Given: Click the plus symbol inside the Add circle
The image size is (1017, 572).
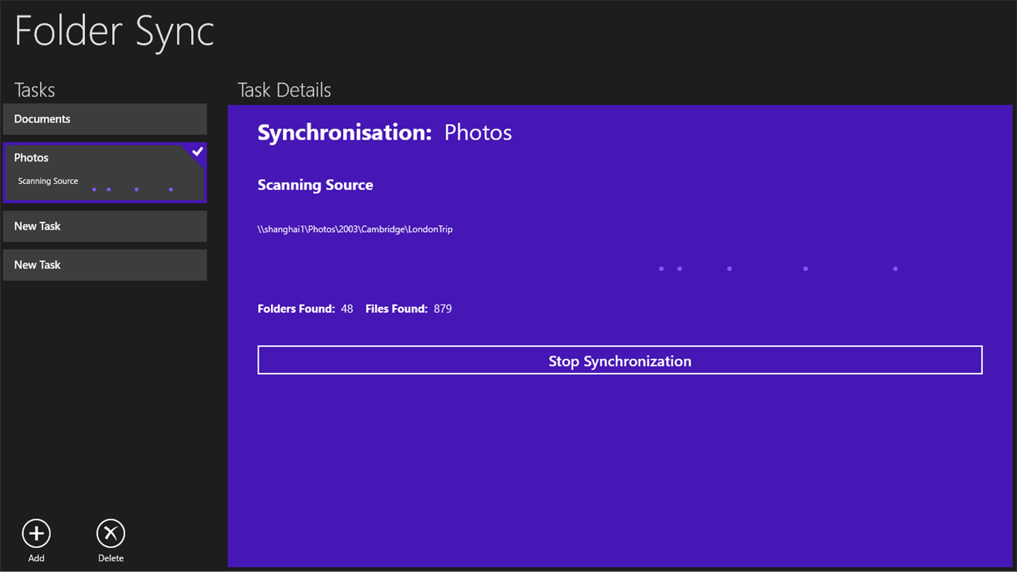Looking at the screenshot, I should (36, 533).
